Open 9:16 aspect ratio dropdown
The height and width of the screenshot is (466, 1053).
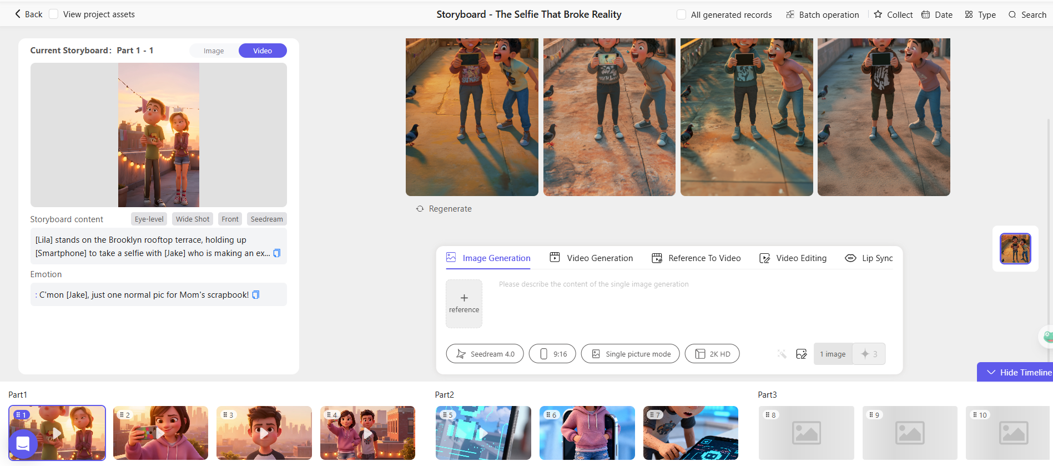click(x=552, y=354)
